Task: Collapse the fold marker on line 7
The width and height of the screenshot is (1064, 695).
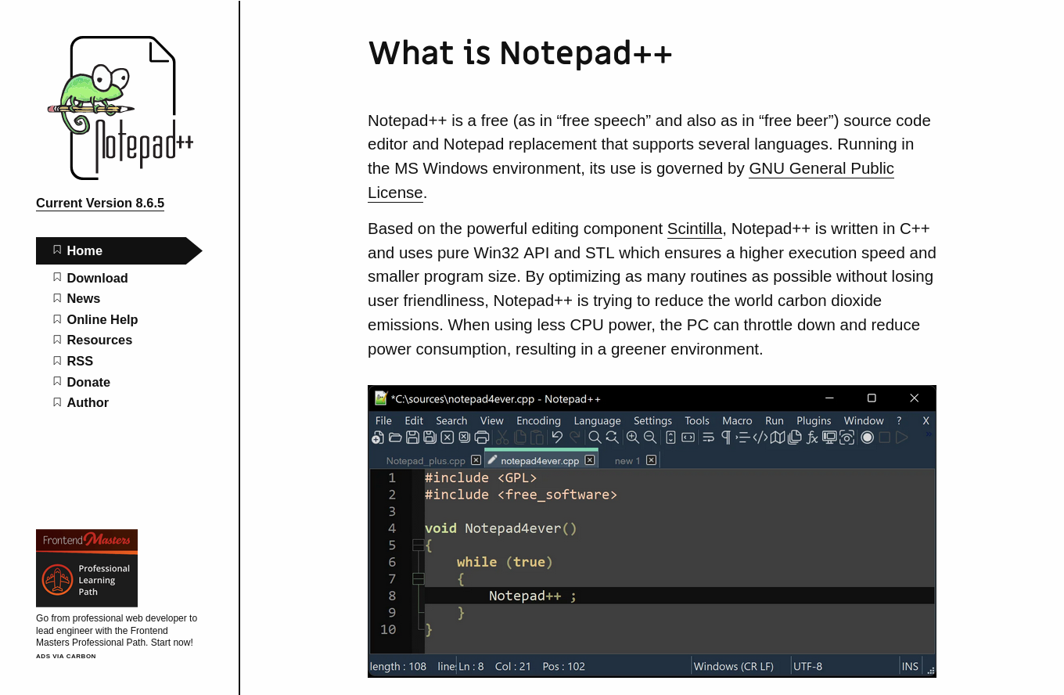Action: coord(418,578)
